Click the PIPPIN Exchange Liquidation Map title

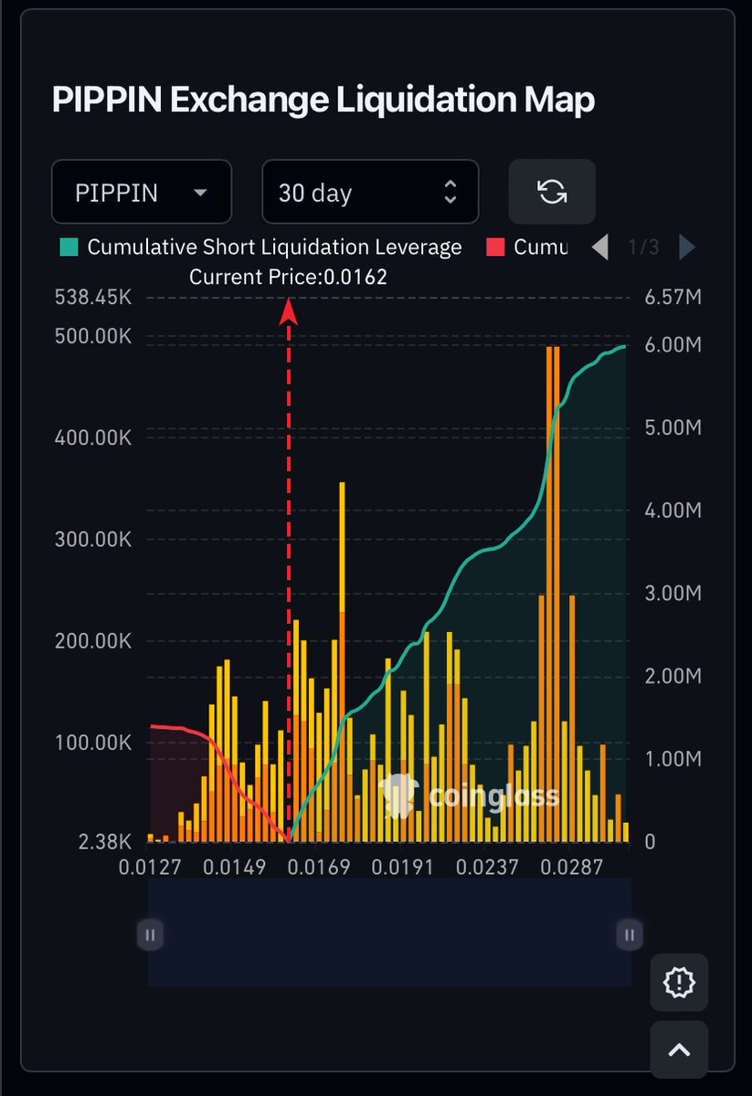pyautogui.click(x=323, y=100)
